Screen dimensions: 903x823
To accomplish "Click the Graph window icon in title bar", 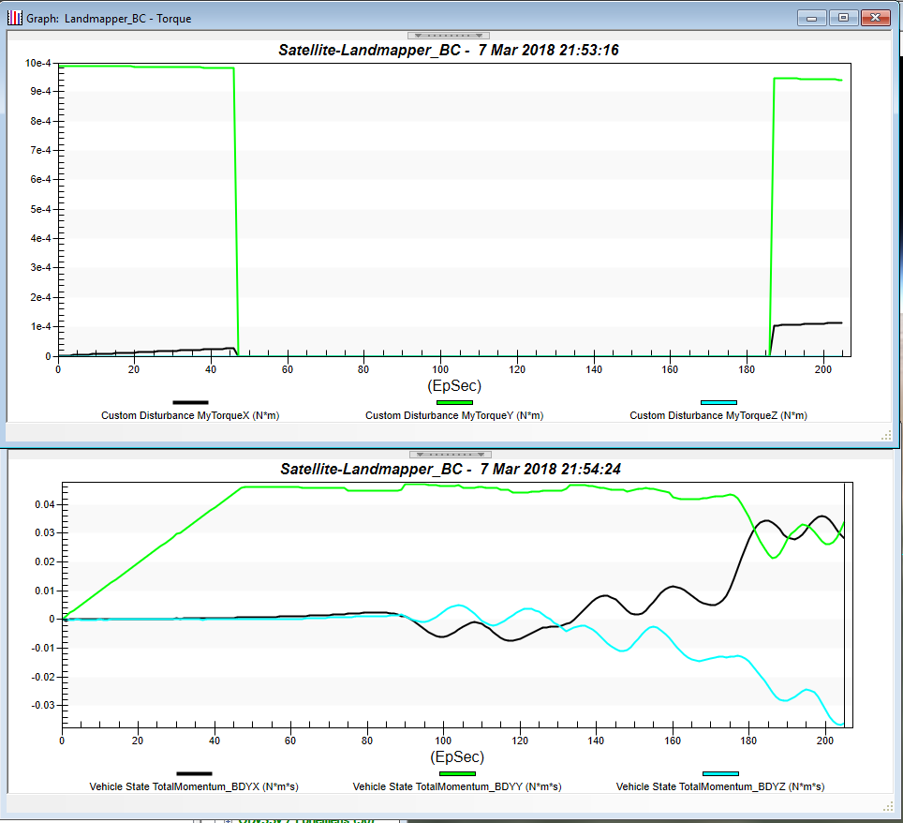I will [x=15, y=18].
